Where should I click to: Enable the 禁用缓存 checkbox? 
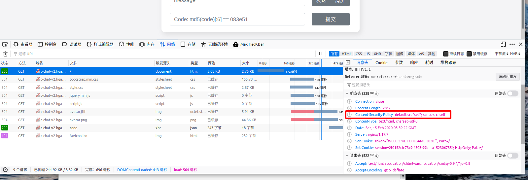(469, 54)
